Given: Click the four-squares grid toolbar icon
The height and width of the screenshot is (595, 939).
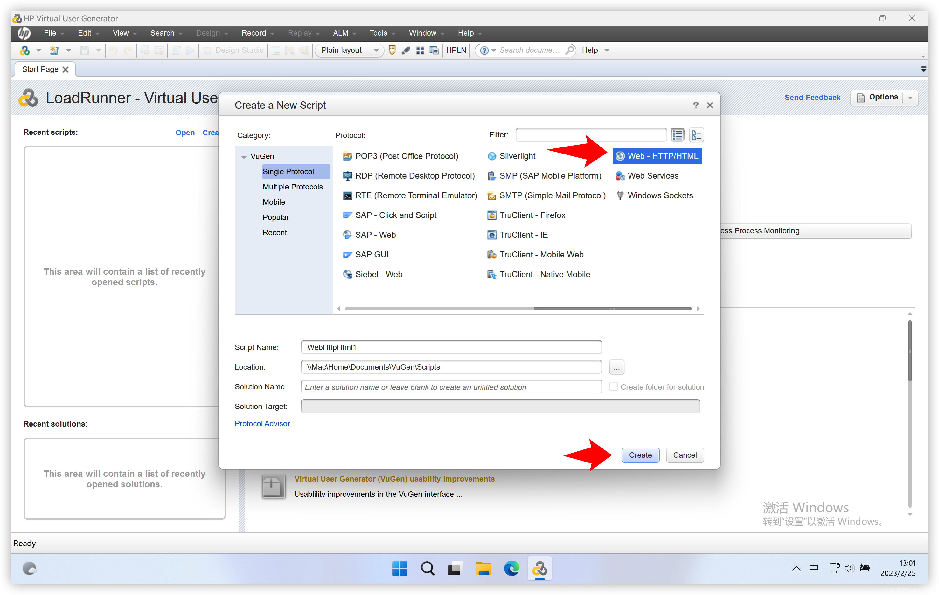Looking at the screenshot, I should tap(420, 50).
